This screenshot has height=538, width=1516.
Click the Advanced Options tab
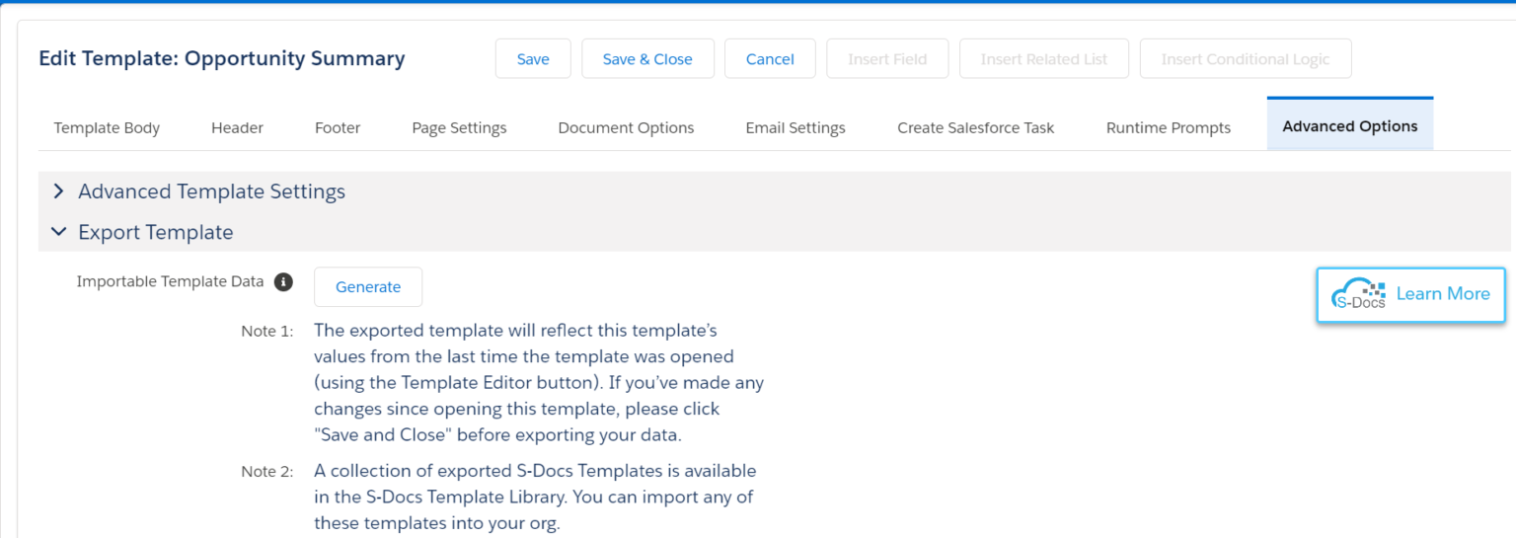pyautogui.click(x=1349, y=126)
